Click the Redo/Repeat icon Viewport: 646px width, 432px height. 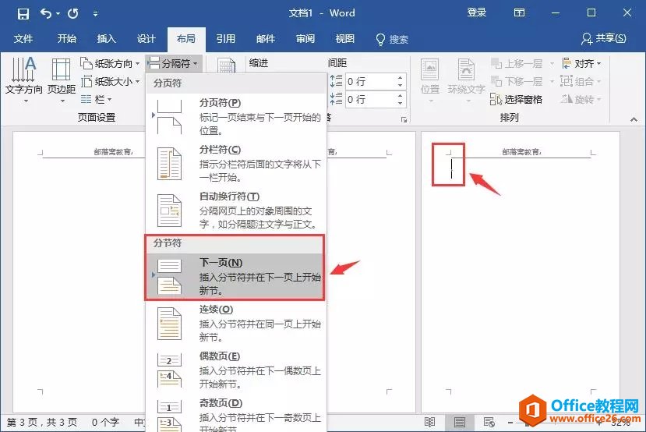pos(73,13)
